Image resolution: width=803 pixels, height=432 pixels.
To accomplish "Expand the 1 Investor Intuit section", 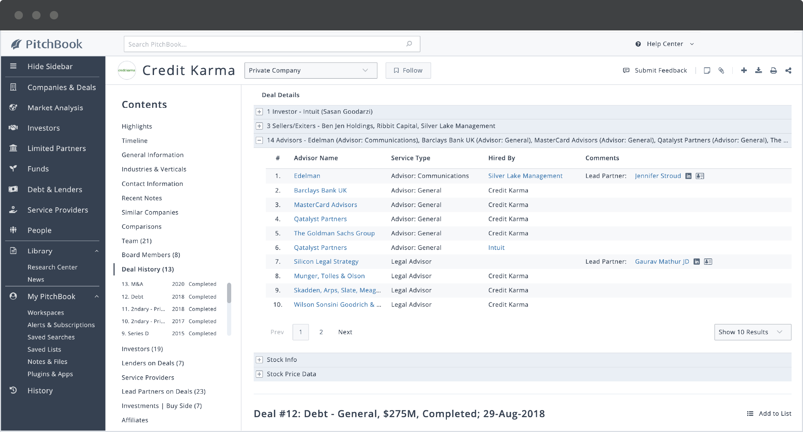I will (x=259, y=111).
